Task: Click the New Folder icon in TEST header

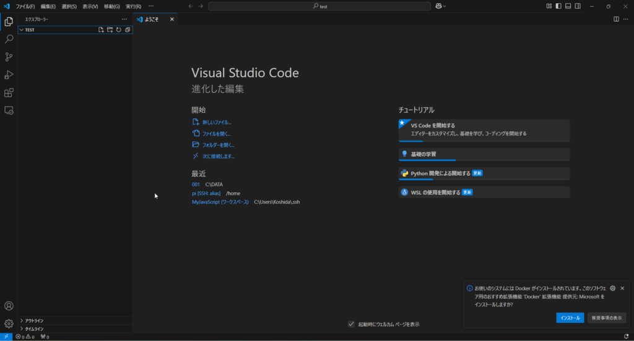Action: point(110,30)
